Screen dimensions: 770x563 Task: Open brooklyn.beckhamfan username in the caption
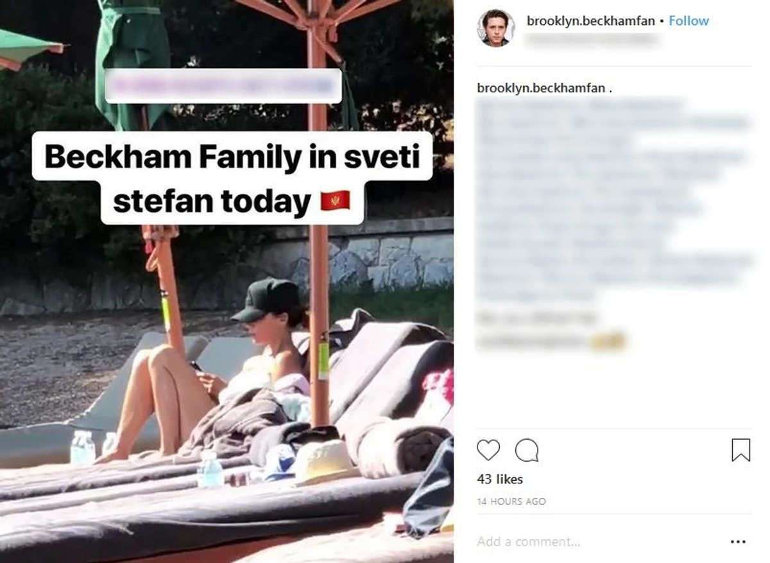[541, 89]
